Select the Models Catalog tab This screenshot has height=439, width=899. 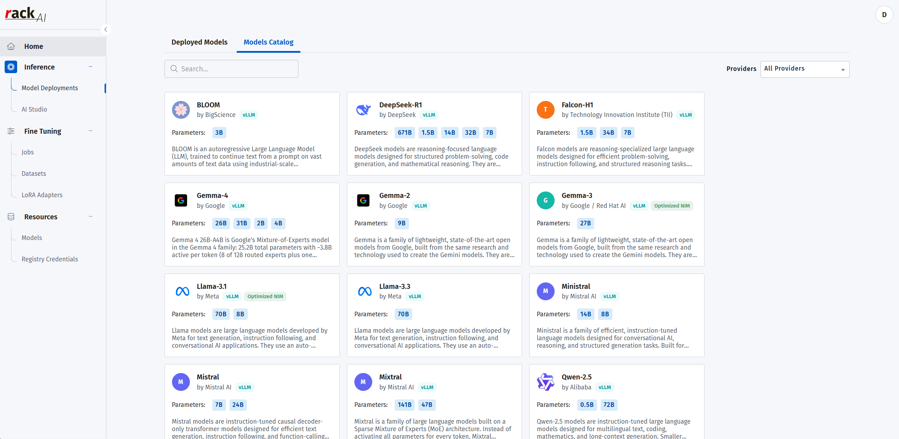(268, 42)
